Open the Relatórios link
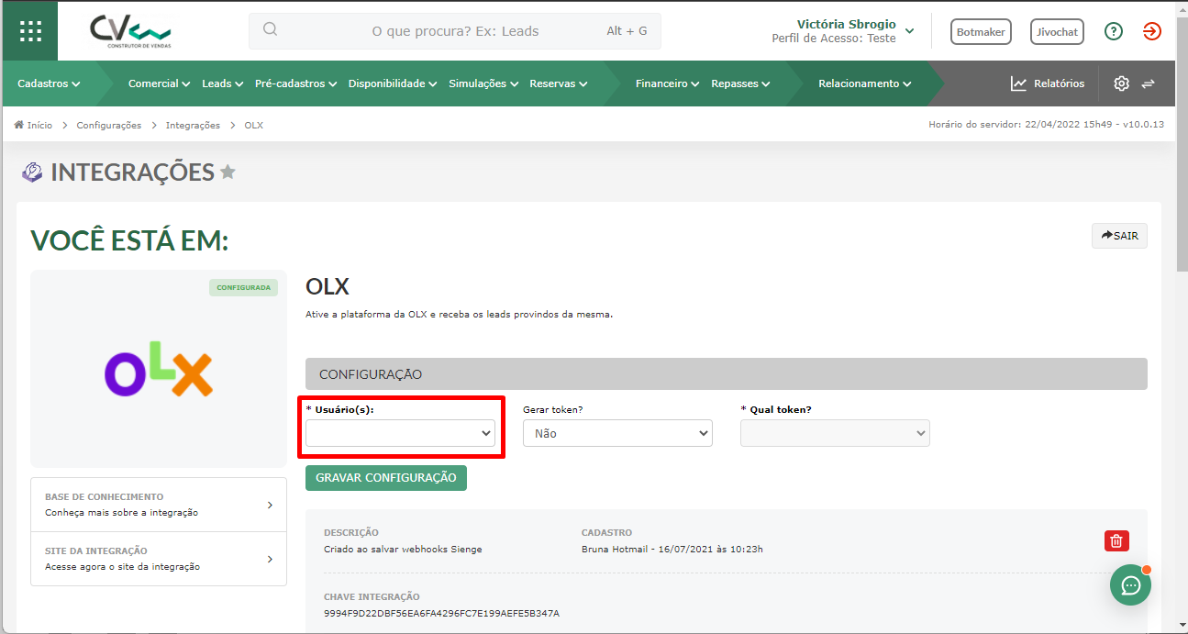The height and width of the screenshot is (634, 1188). 1059,83
